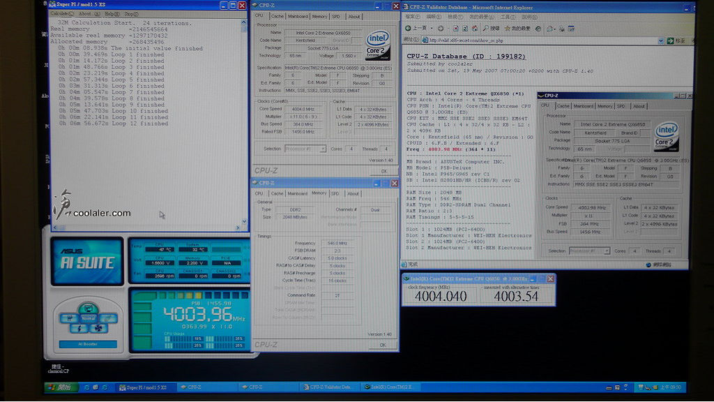The width and height of the screenshot is (714, 402).
Task: Click the Intel Core 2 logo in top CPU-Z
Action: click(377, 45)
